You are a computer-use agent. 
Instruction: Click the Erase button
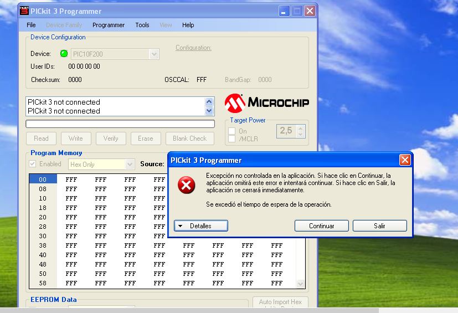click(x=146, y=138)
